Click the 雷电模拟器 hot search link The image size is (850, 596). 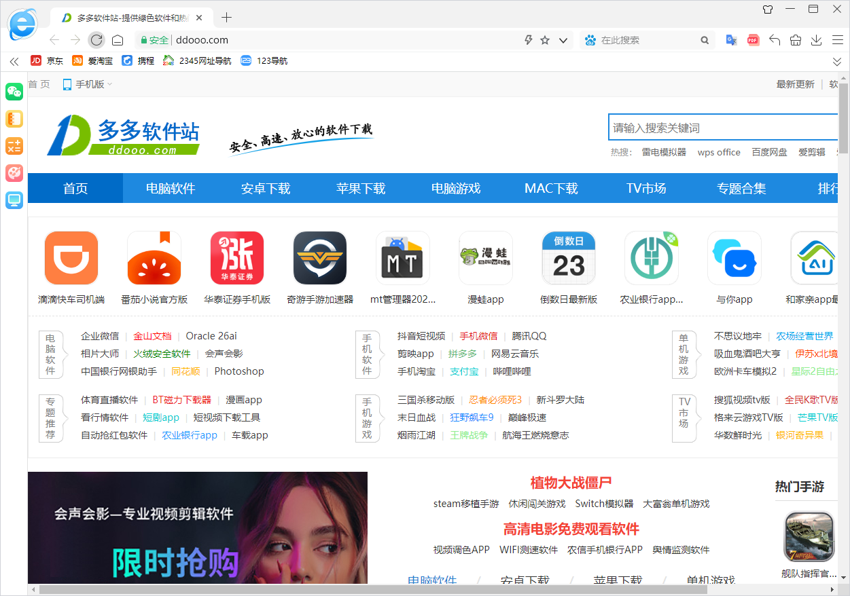pyautogui.click(x=664, y=152)
